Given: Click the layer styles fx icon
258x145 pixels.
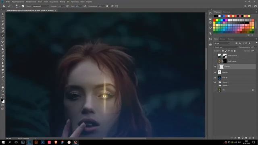Looking at the screenshot, I should [x=235, y=138].
